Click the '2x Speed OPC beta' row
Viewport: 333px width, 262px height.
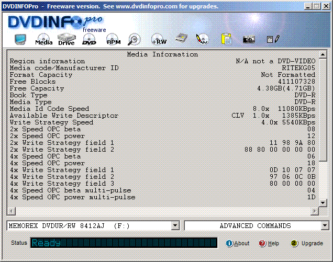coord(162,129)
